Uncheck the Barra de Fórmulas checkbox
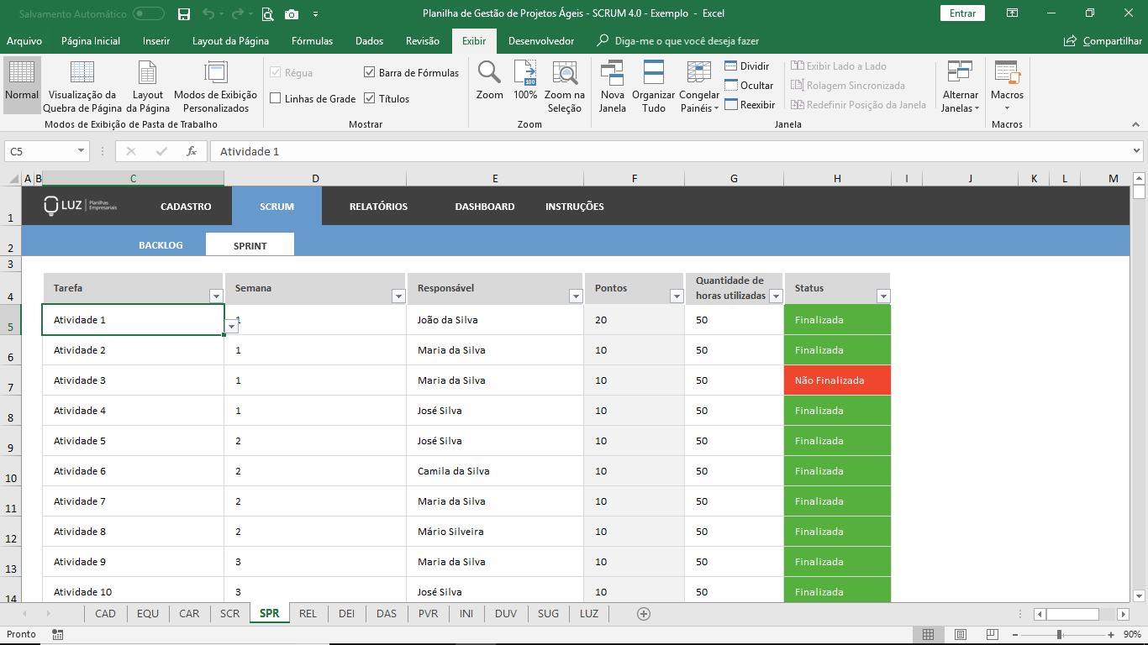The image size is (1148, 645). coord(370,73)
